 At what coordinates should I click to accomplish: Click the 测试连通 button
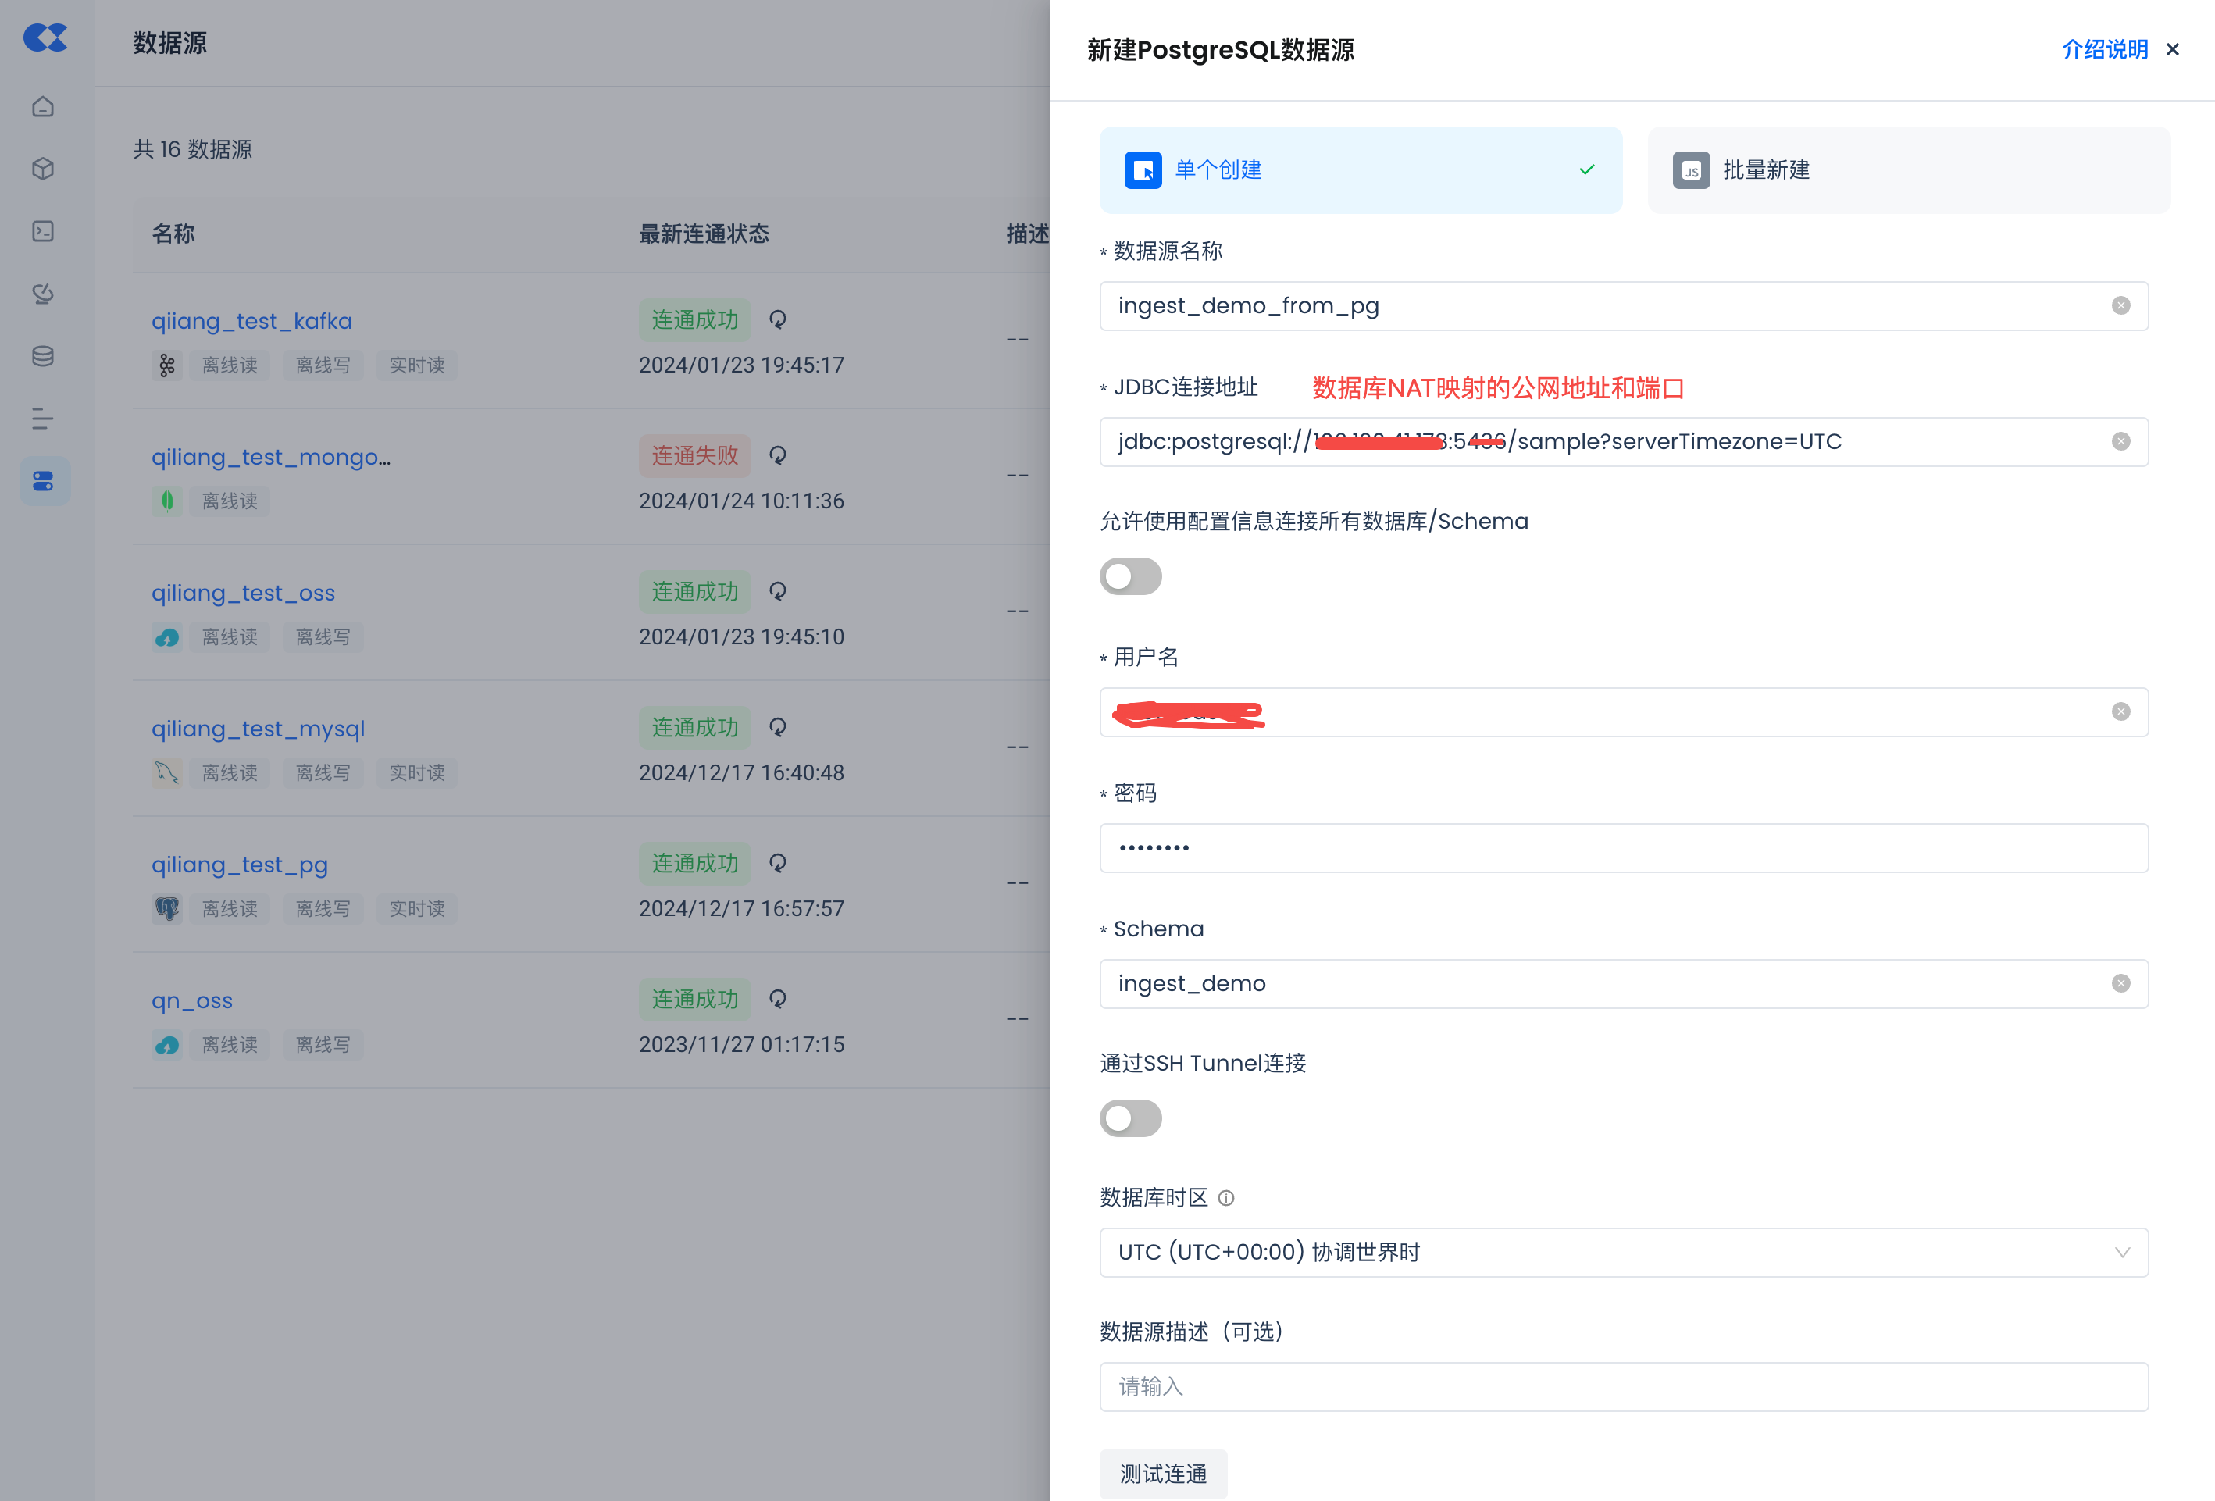coord(1163,1474)
